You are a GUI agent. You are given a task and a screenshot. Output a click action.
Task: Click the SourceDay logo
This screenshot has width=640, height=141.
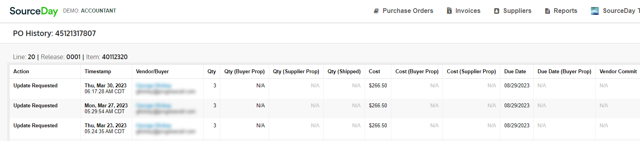[34, 11]
